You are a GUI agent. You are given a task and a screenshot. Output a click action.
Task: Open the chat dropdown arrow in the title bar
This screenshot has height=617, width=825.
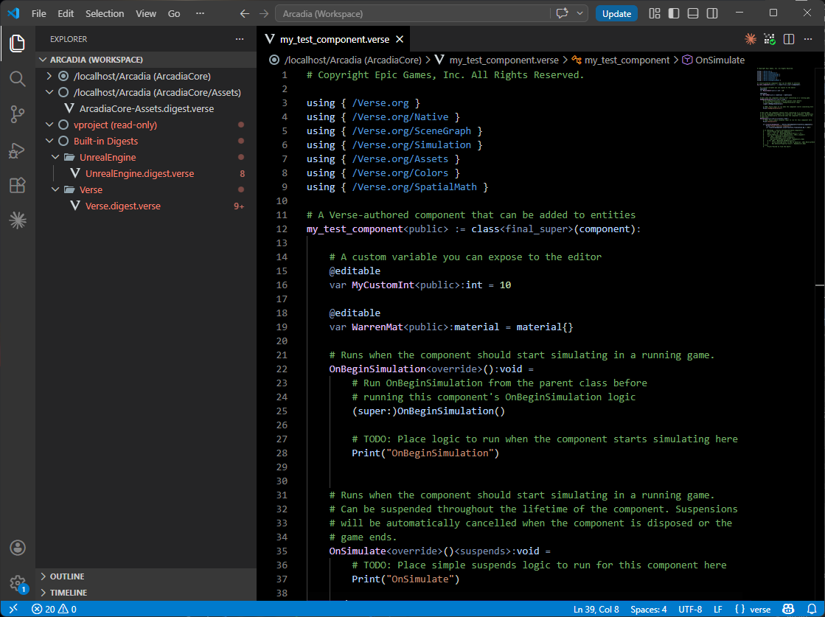[x=579, y=14]
